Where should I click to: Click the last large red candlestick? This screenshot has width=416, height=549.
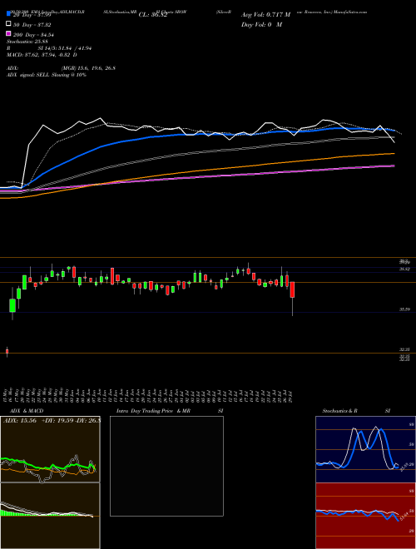pyautogui.click(x=292, y=289)
